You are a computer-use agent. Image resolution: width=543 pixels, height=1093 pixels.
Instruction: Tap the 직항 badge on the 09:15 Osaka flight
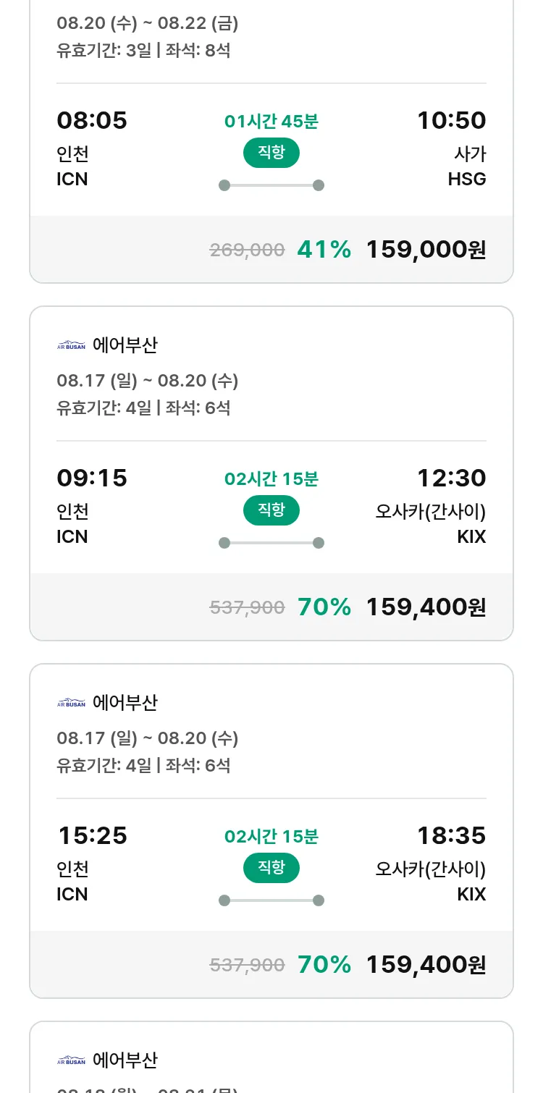click(x=271, y=510)
